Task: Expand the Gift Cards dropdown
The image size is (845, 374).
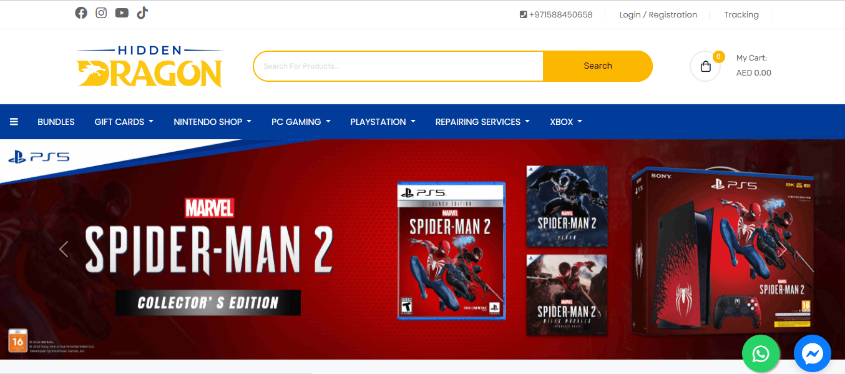Action: tap(124, 122)
